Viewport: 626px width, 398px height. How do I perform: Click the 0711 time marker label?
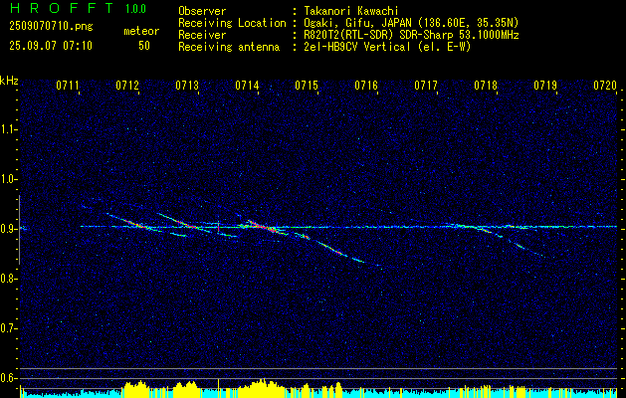point(67,86)
